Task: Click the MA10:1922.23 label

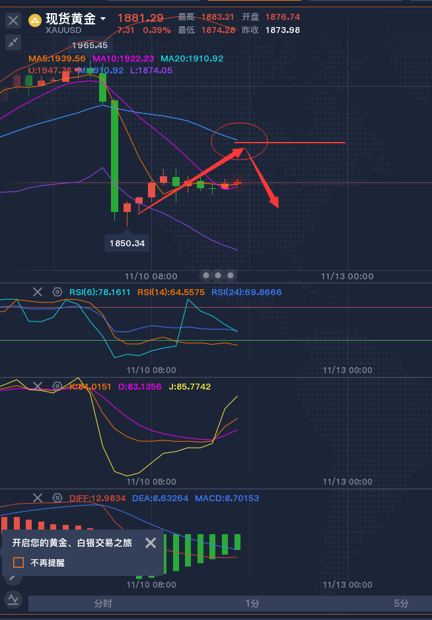Action: click(123, 59)
